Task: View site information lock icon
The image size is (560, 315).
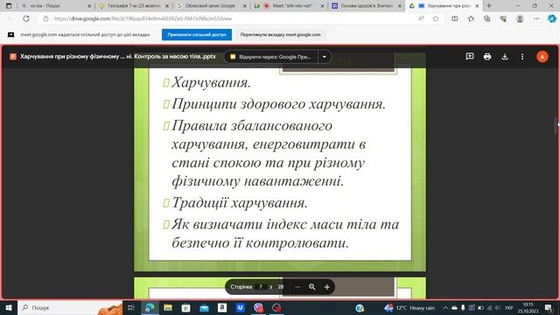Action: click(x=45, y=18)
